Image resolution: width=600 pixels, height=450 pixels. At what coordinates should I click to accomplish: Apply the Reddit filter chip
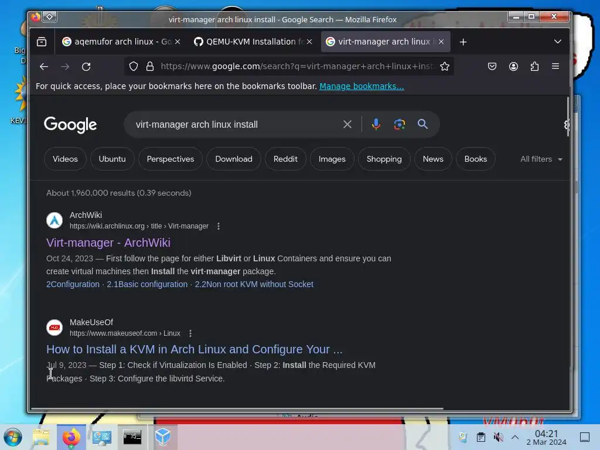(285, 159)
